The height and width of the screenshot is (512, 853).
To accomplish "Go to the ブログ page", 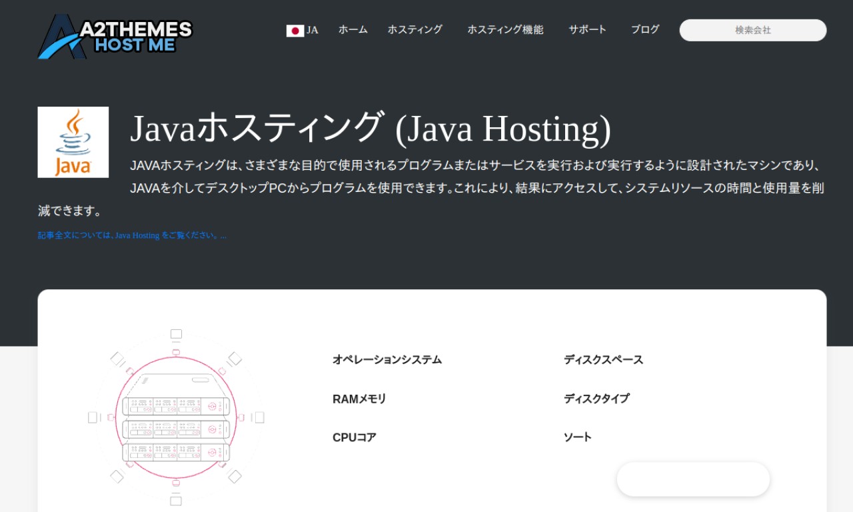I will coord(645,29).
